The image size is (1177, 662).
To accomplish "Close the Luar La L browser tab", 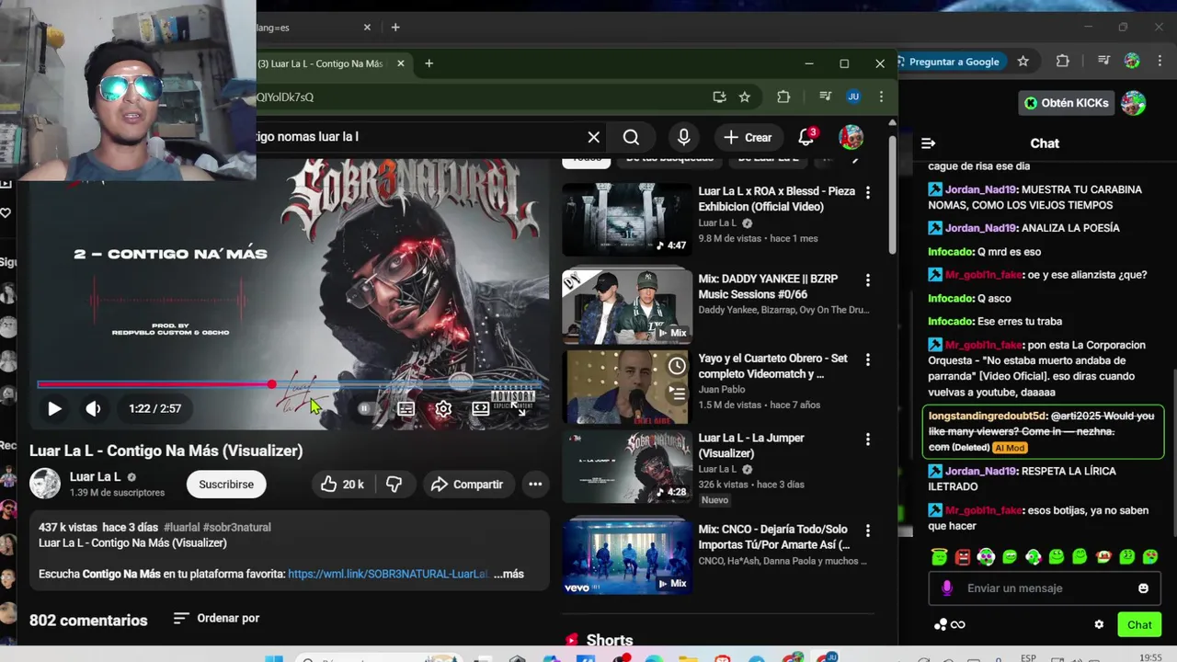I will click(x=401, y=63).
